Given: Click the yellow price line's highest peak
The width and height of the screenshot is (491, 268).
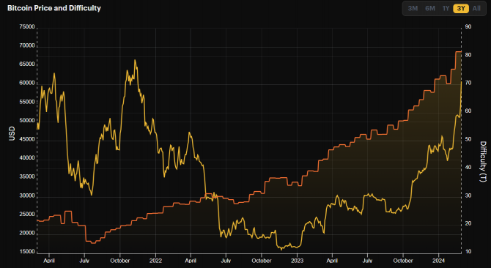Looking at the screenshot, I should pyautogui.click(x=135, y=60).
